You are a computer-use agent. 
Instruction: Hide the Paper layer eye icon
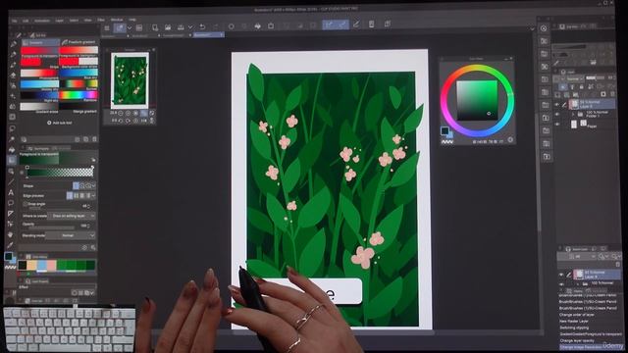click(x=556, y=125)
